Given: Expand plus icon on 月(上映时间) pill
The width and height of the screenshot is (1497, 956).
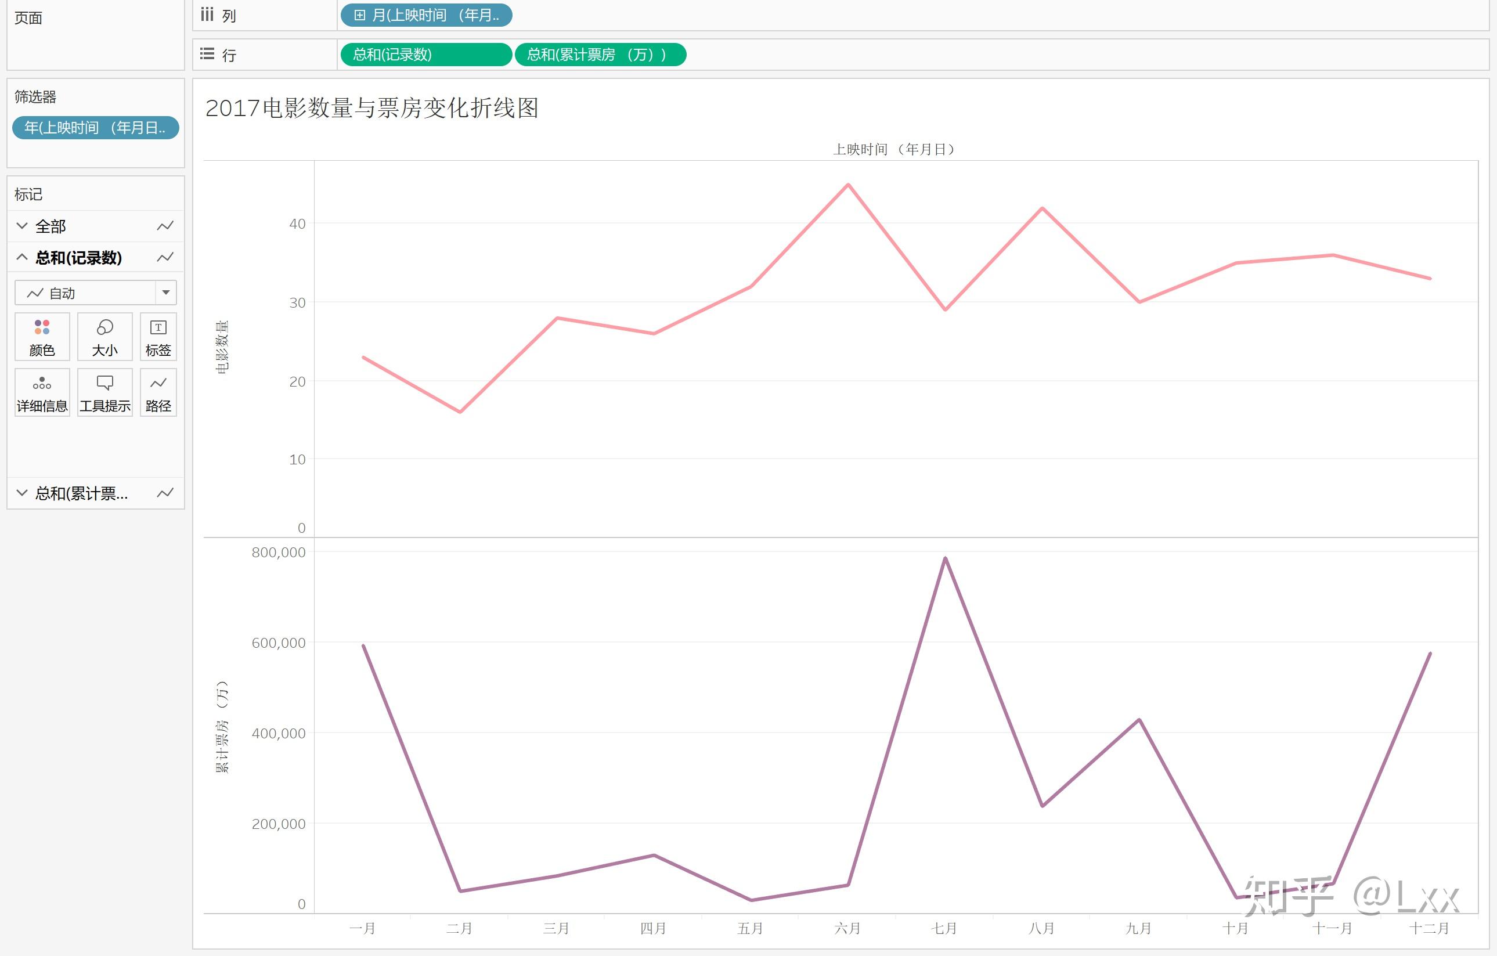Looking at the screenshot, I should coord(359,16).
